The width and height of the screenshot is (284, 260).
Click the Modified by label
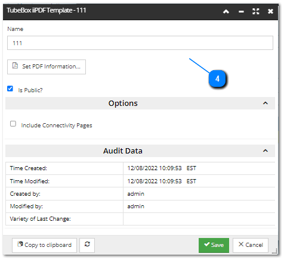tap(26, 207)
